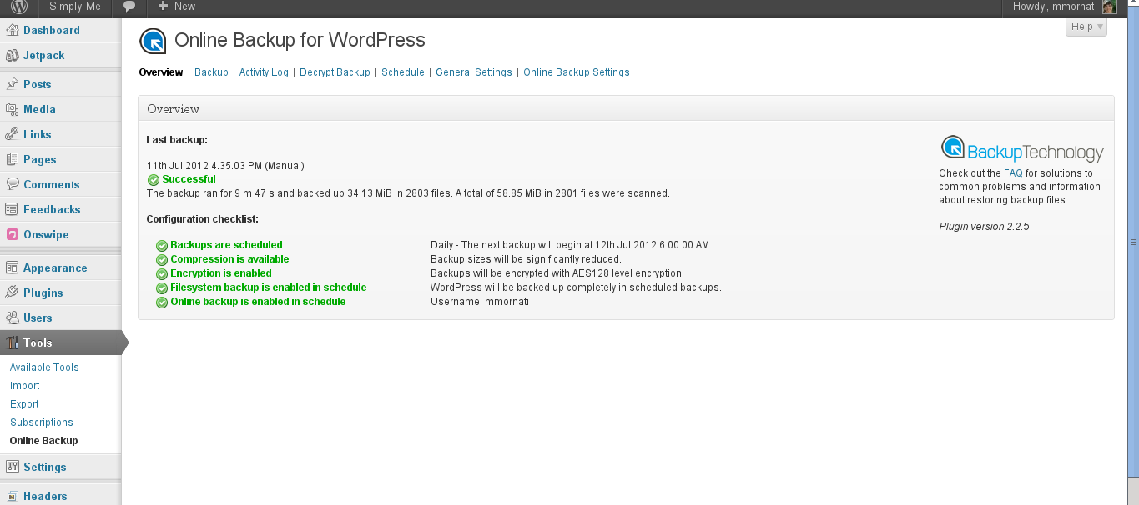Click Backups are scheduled status text
The image size is (1139, 505).
(226, 245)
